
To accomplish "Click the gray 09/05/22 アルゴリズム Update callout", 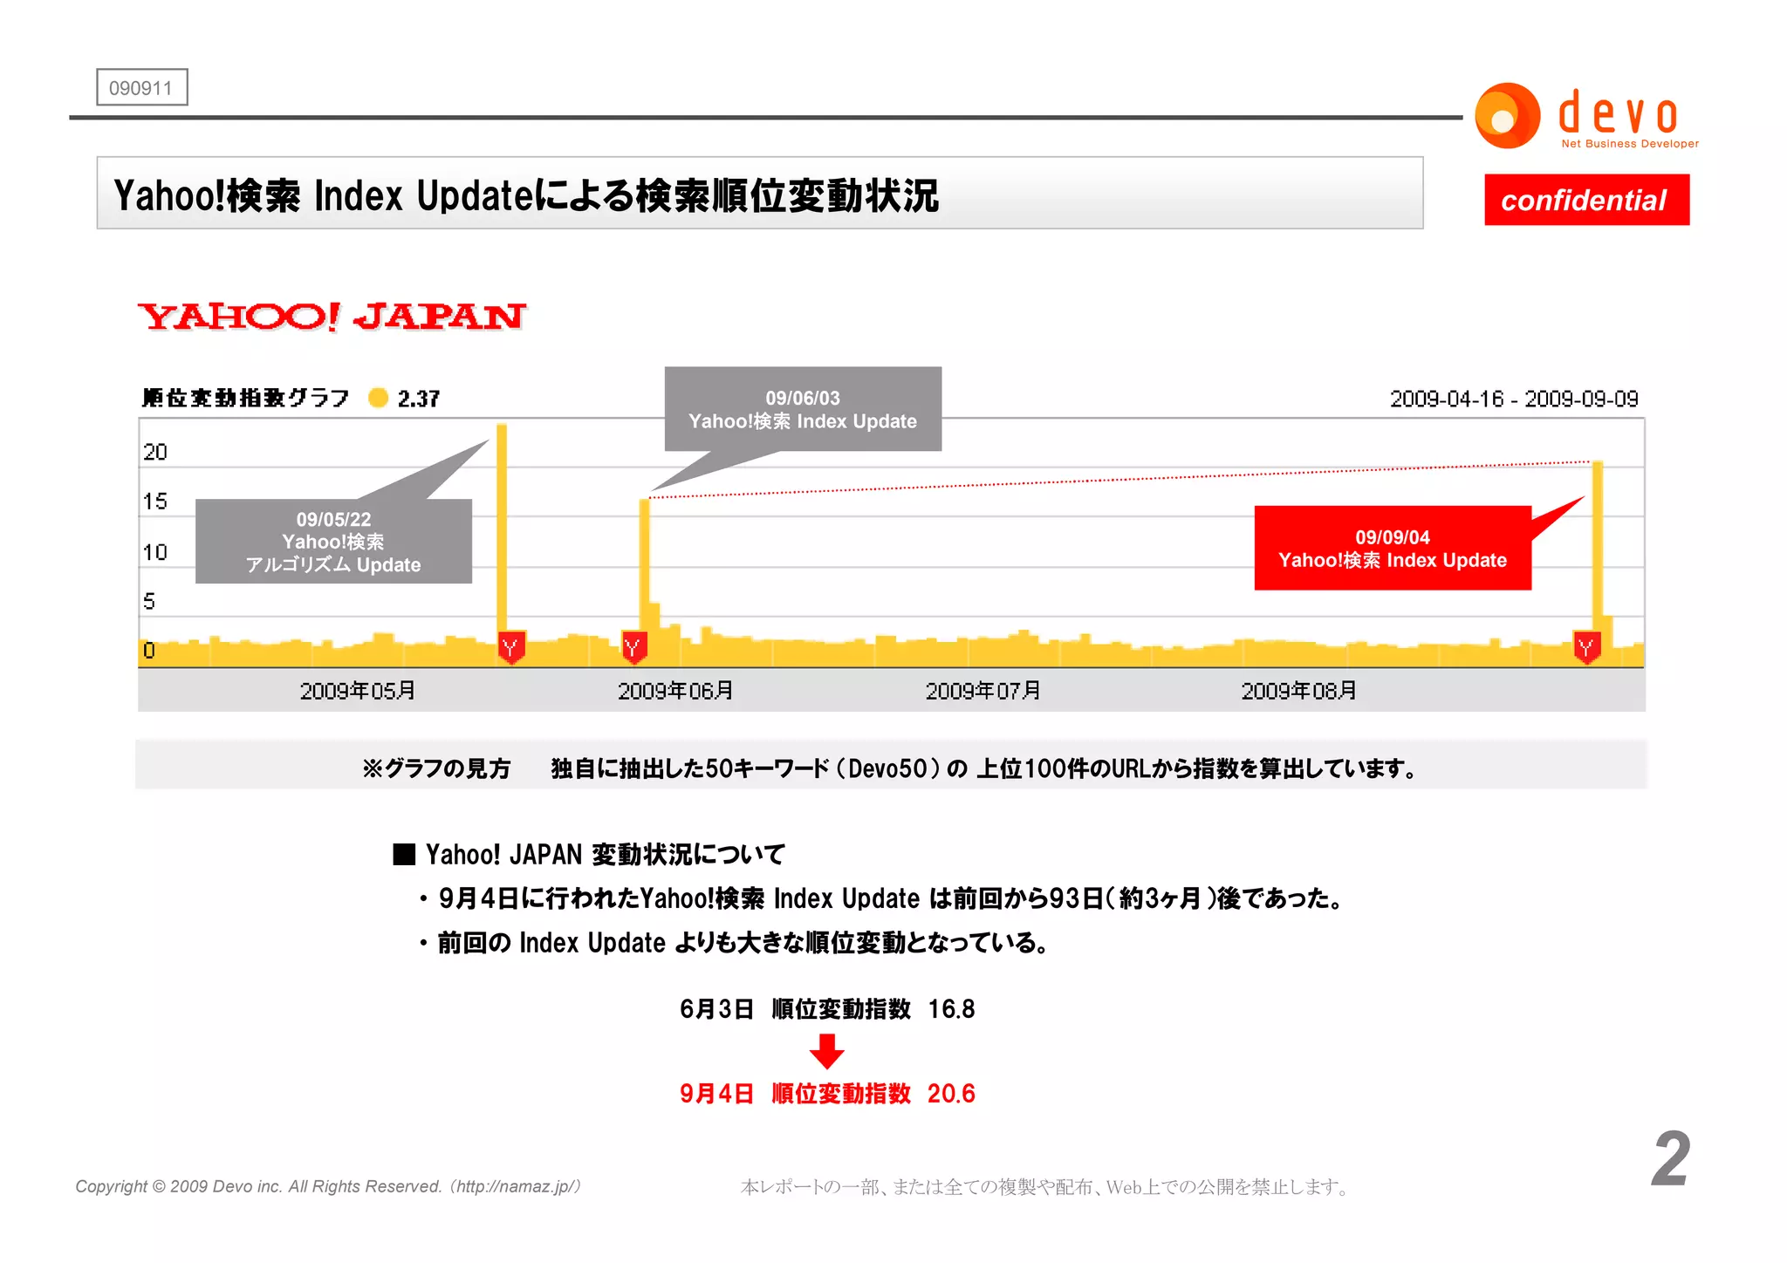I will coord(333,542).
